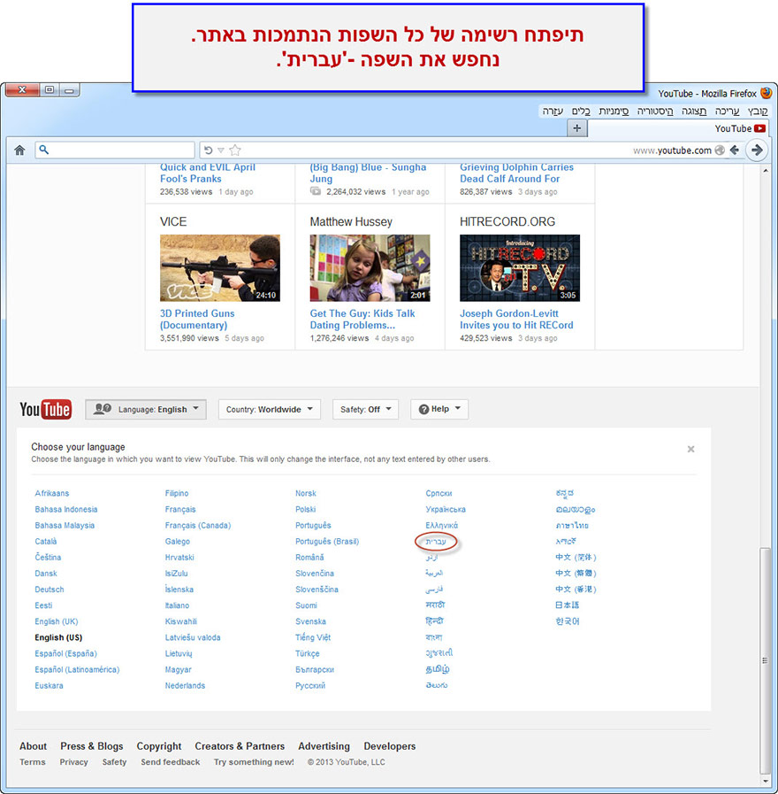Image resolution: width=778 pixels, height=794 pixels.
Task: Open the Safety: Off dropdown
Action: [x=365, y=409]
